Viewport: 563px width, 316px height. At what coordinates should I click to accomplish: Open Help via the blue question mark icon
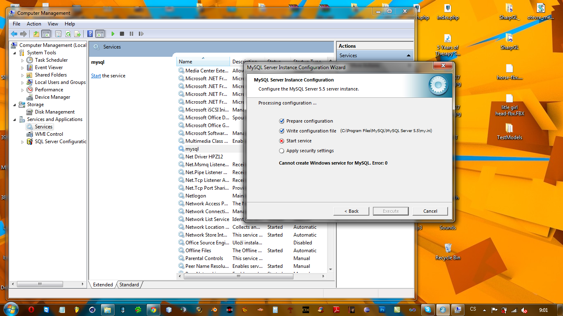coord(90,34)
